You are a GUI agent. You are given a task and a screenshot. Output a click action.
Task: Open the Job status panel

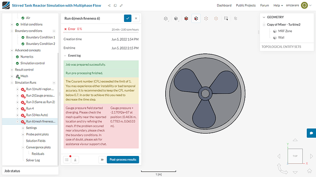click(30, 171)
